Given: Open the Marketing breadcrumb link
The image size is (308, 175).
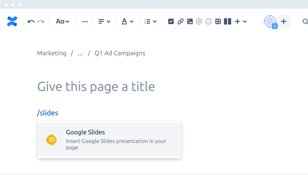Looking at the screenshot, I should tap(52, 53).
